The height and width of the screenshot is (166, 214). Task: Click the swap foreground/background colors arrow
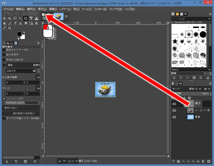tap(24, 33)
